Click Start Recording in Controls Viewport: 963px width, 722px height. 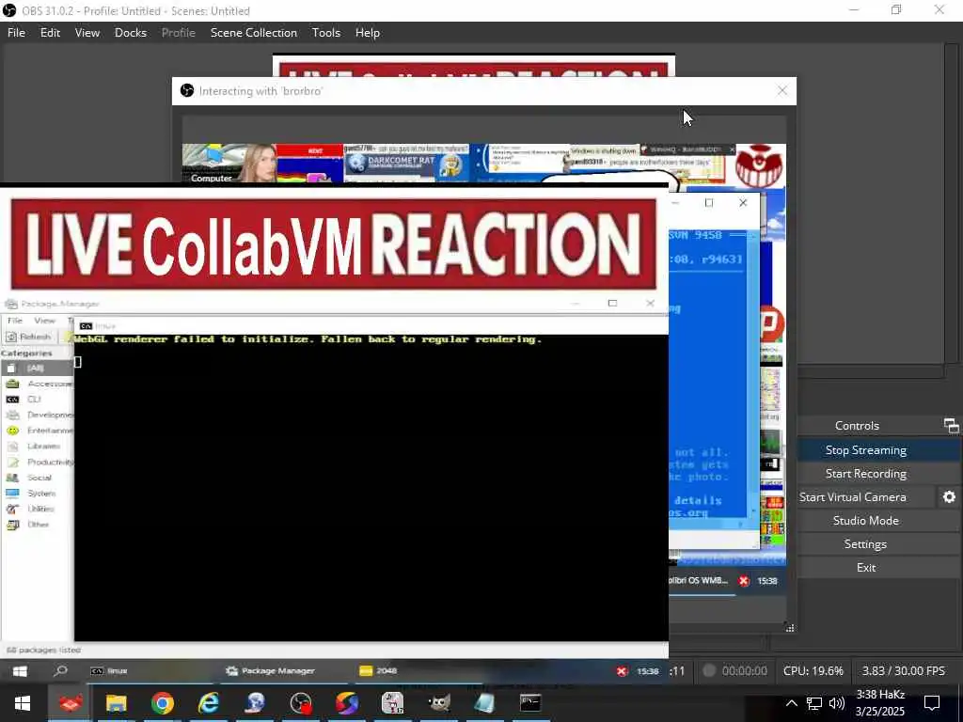(x=866, y=474)
